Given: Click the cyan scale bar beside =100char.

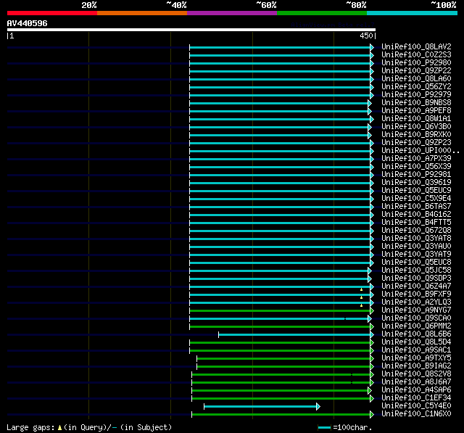Looking at the screenshot, I should pyautogui.click(x=324, y=427).
